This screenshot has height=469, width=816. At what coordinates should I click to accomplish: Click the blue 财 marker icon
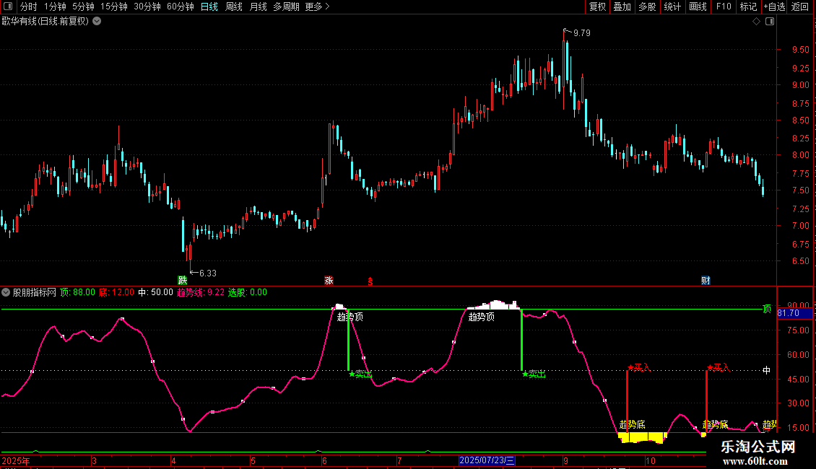[x=706, y=280]
